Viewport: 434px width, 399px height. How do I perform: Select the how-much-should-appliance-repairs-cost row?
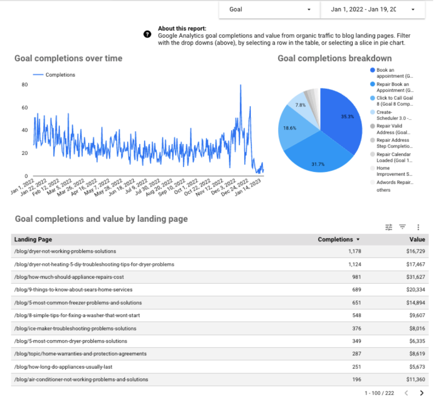(x=69, y=277)
